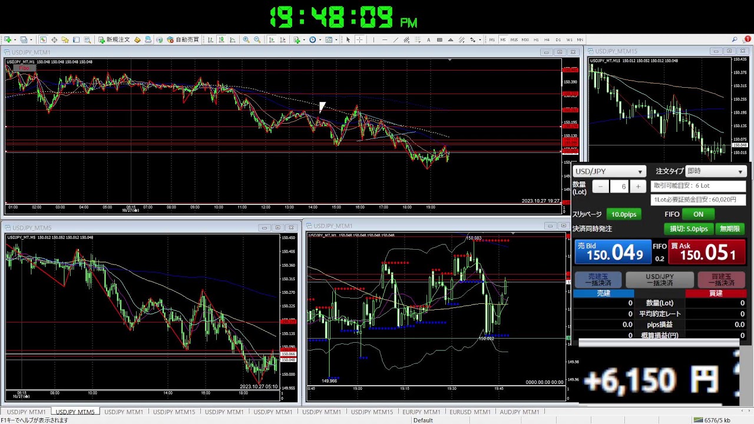754x424 pixels.
Task: Click the blue 売 Bid sell price button
Action: [613, 252]
